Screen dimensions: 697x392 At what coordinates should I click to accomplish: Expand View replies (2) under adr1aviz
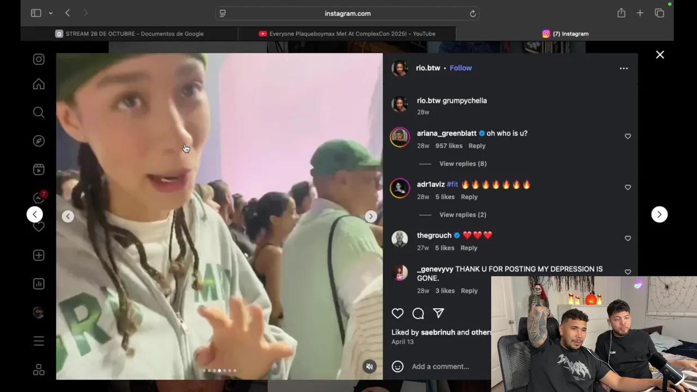click(x=463, y=215)
